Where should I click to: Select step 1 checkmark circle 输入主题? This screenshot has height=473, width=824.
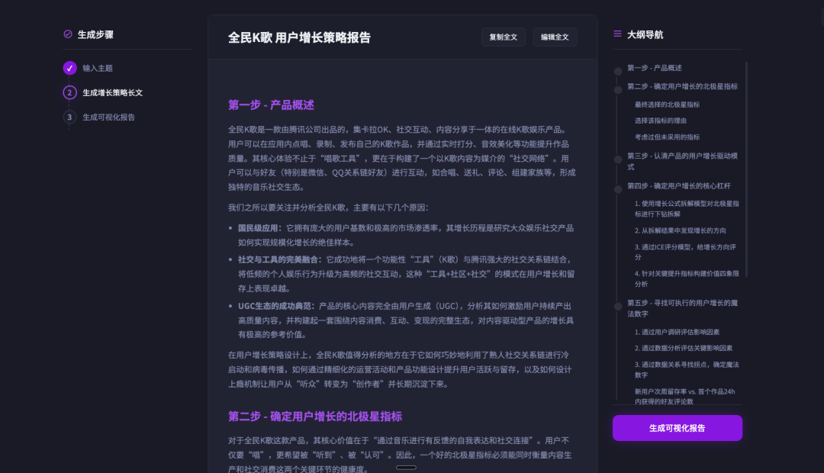point(69,68)
